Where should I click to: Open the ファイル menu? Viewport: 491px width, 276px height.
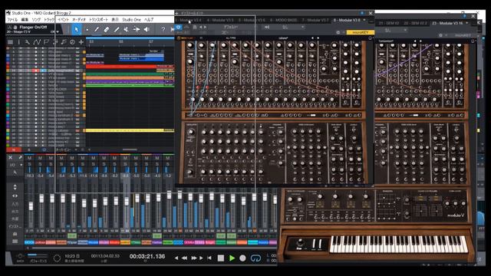tap(12, 20)
